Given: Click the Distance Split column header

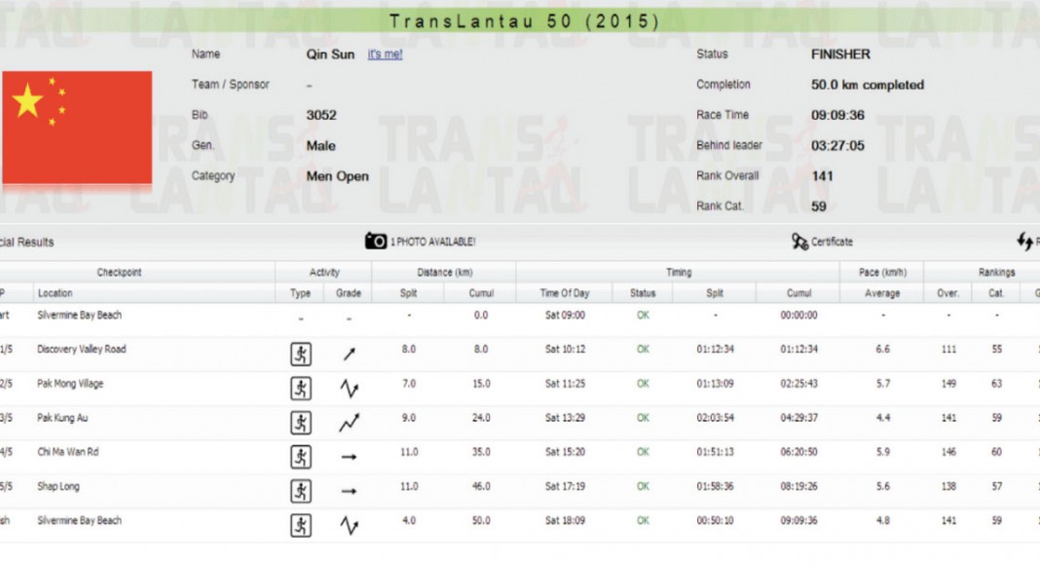Looking at the screenshot, I should pyautogui.click(x=409, y=293).
